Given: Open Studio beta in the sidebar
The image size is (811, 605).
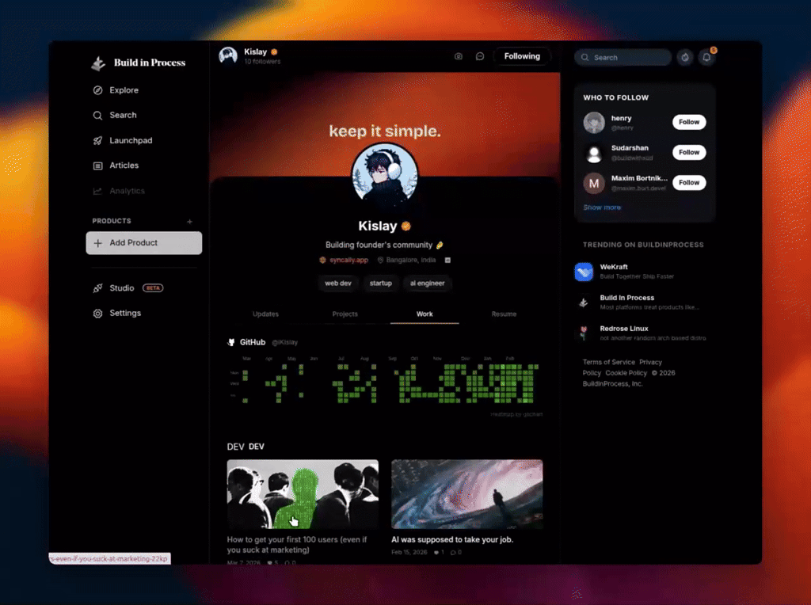Looking at the screenshot, I should coord(128,288).
